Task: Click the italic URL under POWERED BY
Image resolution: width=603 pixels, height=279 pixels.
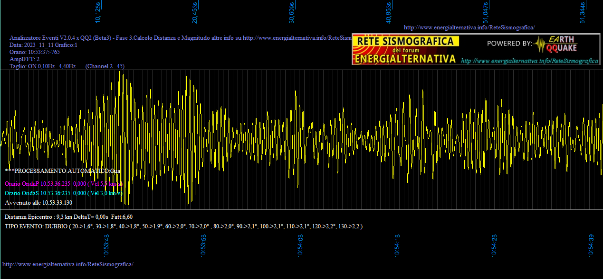Action: pyautogui.click(x=530, y=61)
